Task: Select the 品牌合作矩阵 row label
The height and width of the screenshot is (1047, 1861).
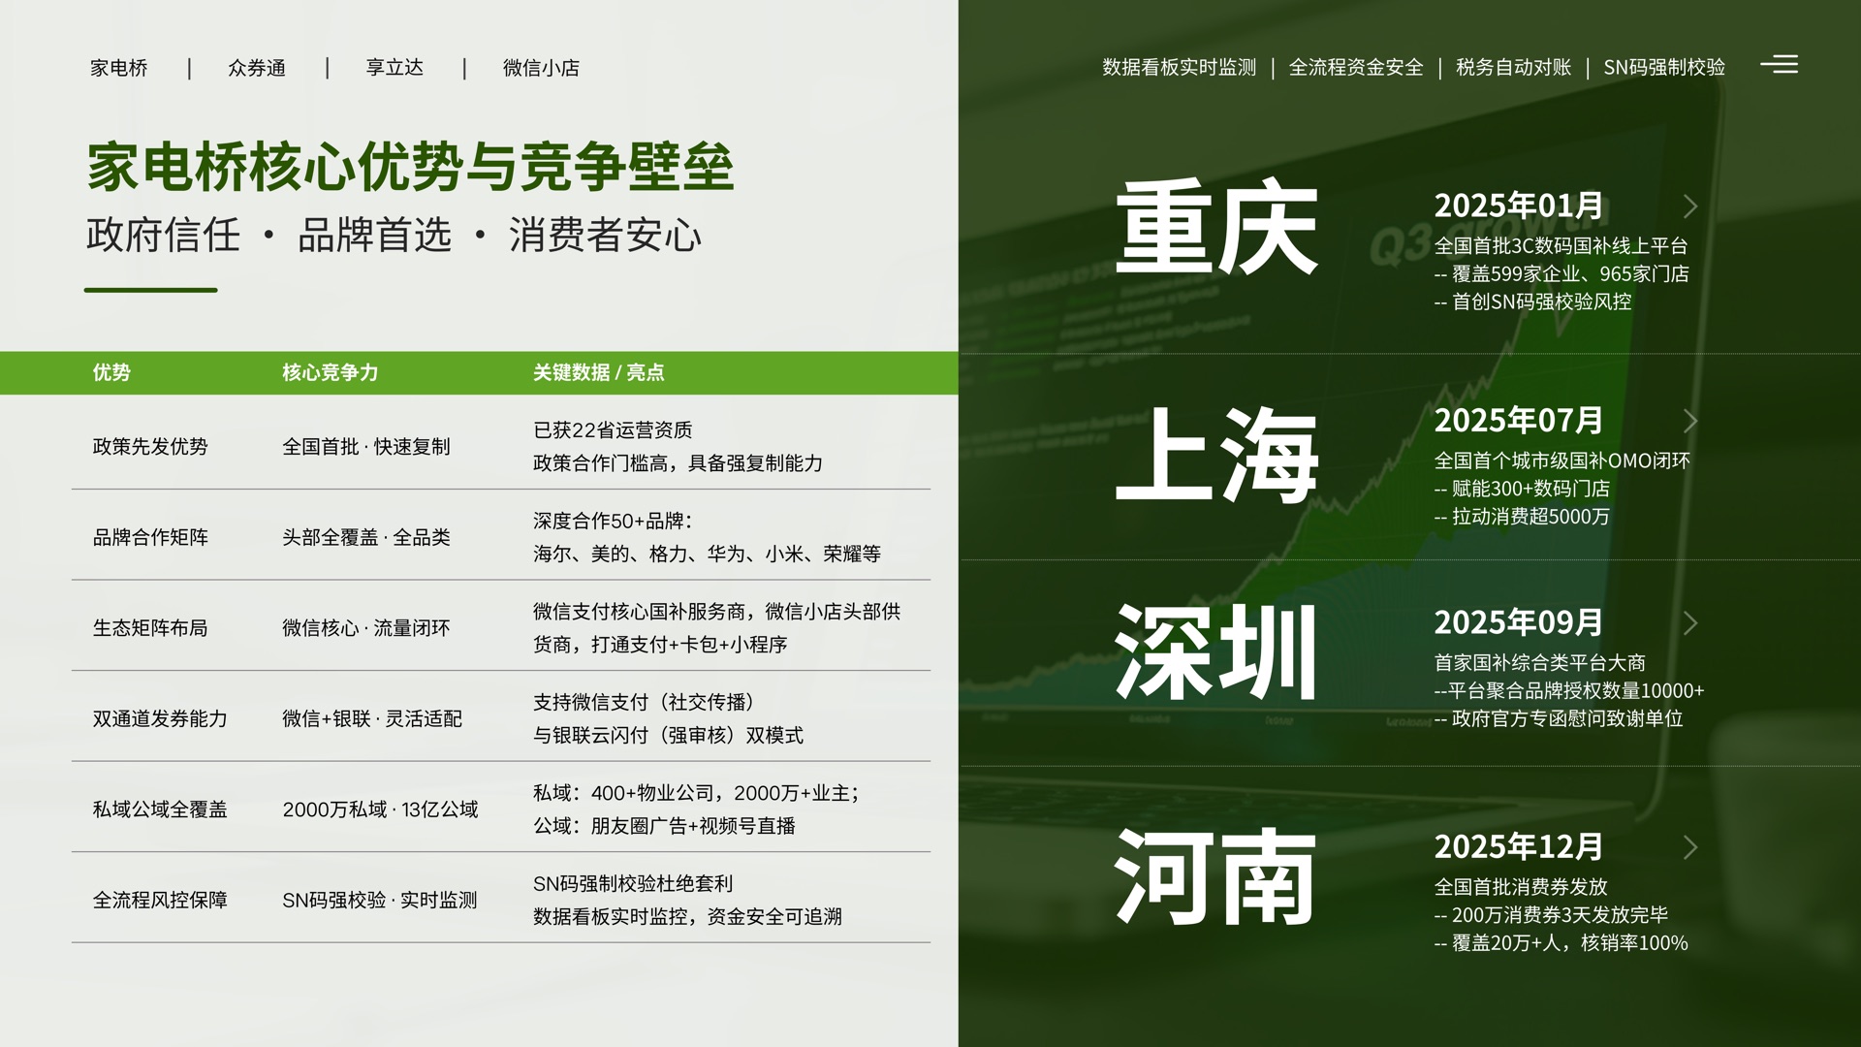Action: click(150, 537)
